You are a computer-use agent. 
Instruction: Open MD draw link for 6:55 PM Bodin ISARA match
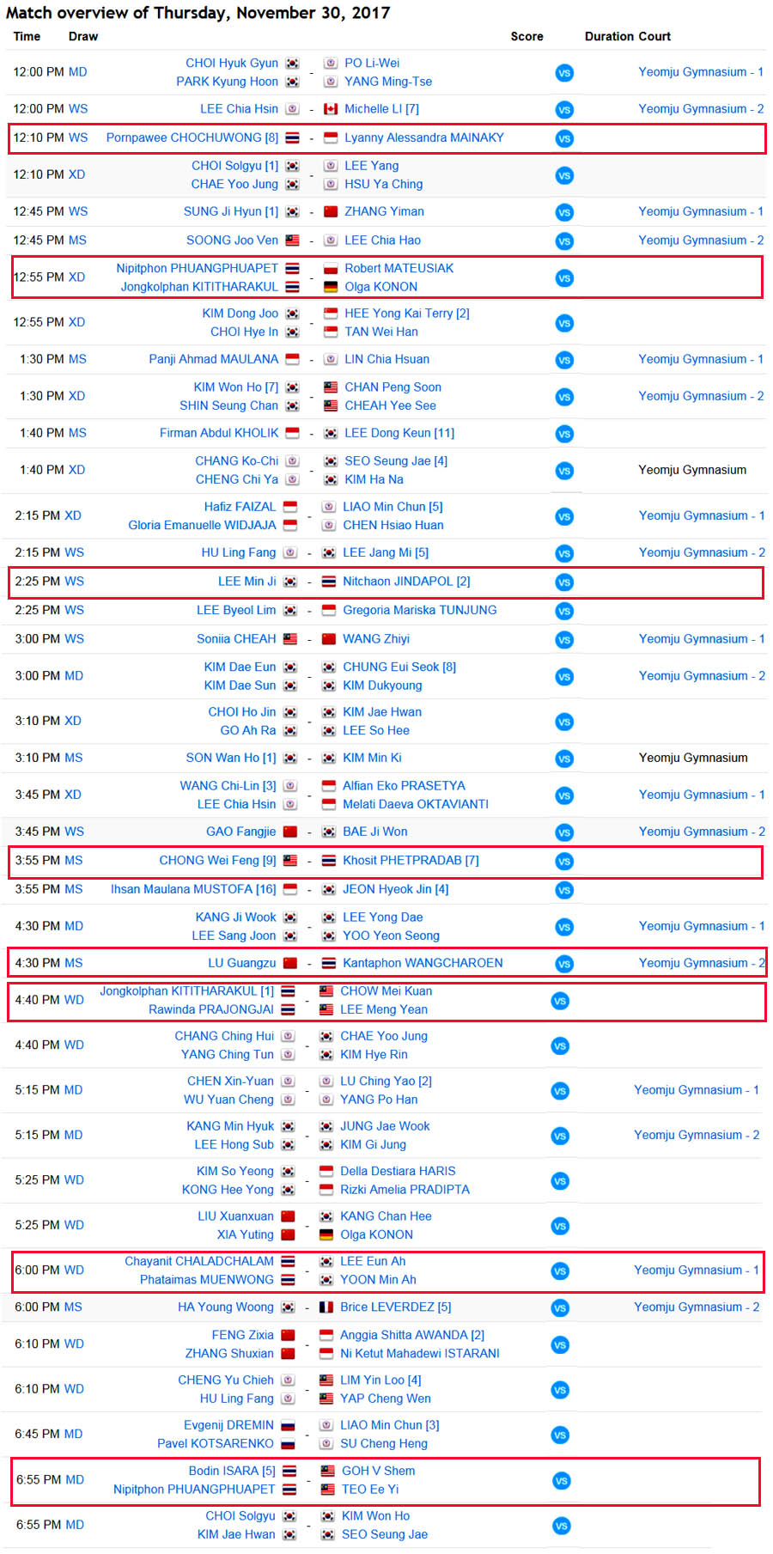[75, 1480]
